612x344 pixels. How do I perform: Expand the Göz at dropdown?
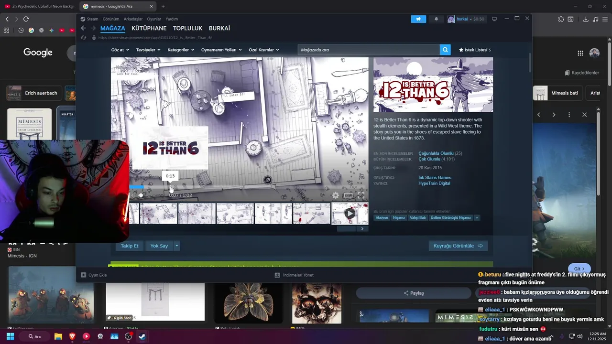coord(120,50)
